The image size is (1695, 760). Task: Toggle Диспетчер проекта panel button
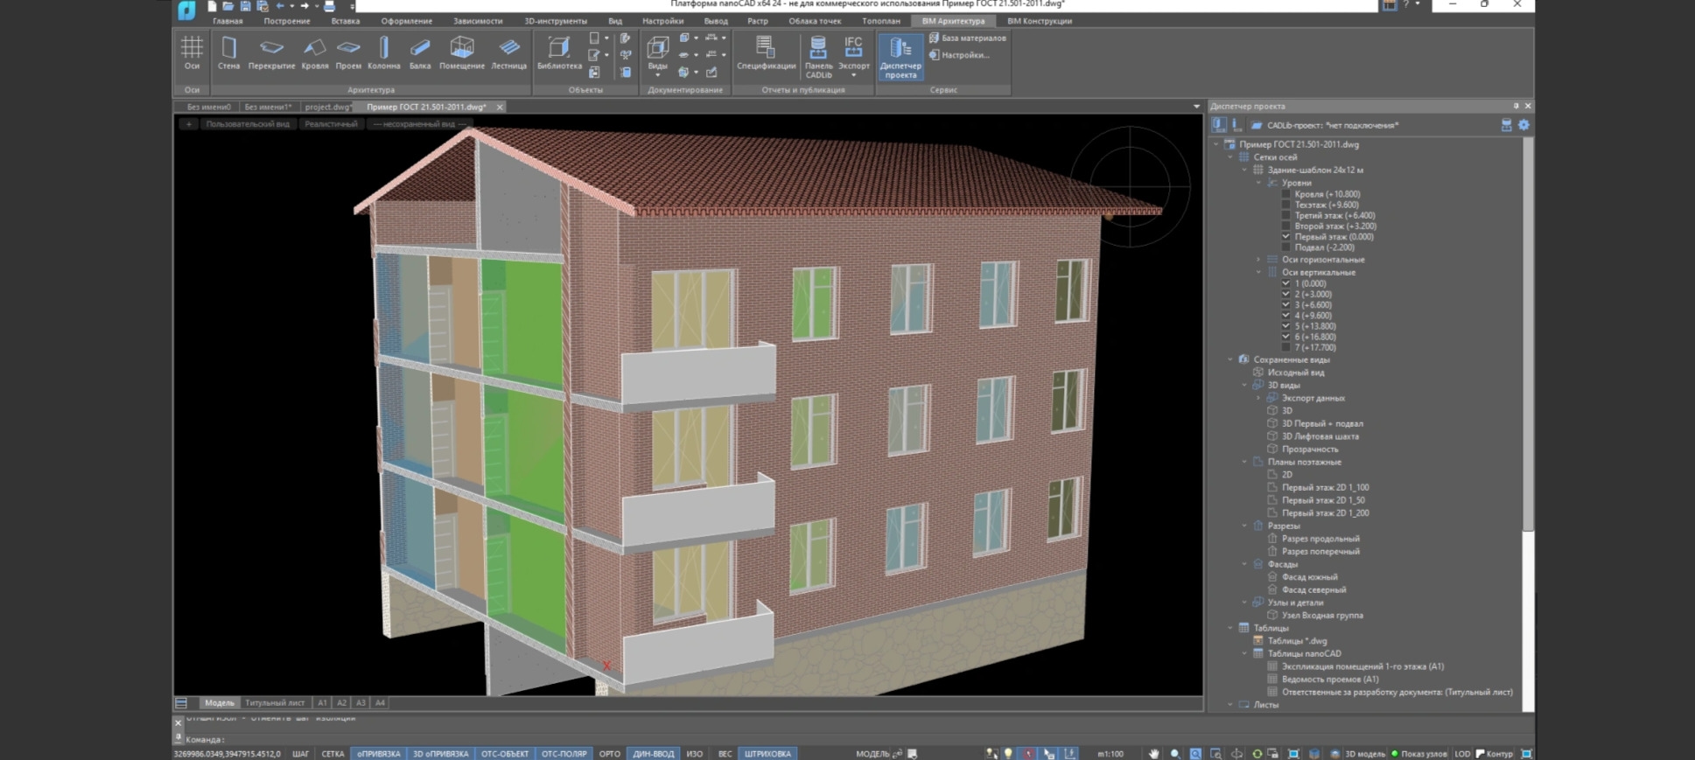[900, 58]
